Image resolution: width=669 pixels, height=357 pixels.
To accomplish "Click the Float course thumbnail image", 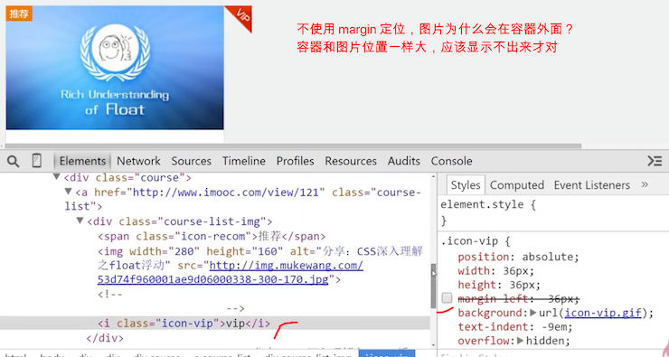I will pyautogui.click(x=115, y=68).
